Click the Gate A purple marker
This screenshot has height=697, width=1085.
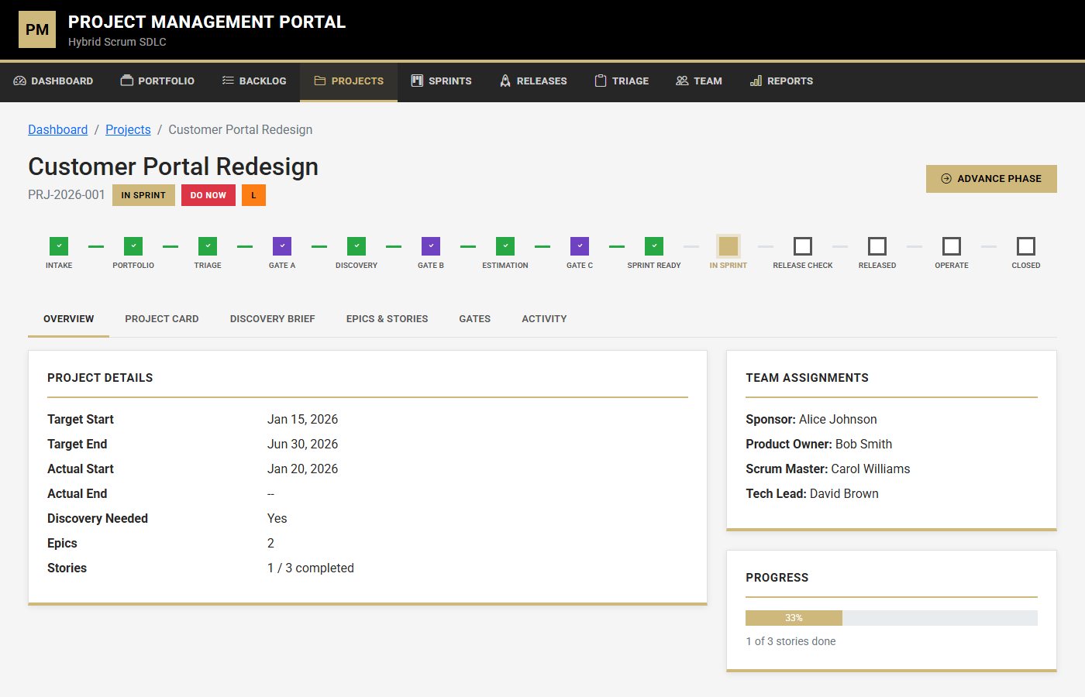[282, 246]
